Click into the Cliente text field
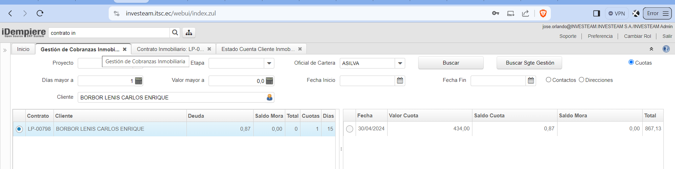Screen dimensions: 675x169 [171, 97]
